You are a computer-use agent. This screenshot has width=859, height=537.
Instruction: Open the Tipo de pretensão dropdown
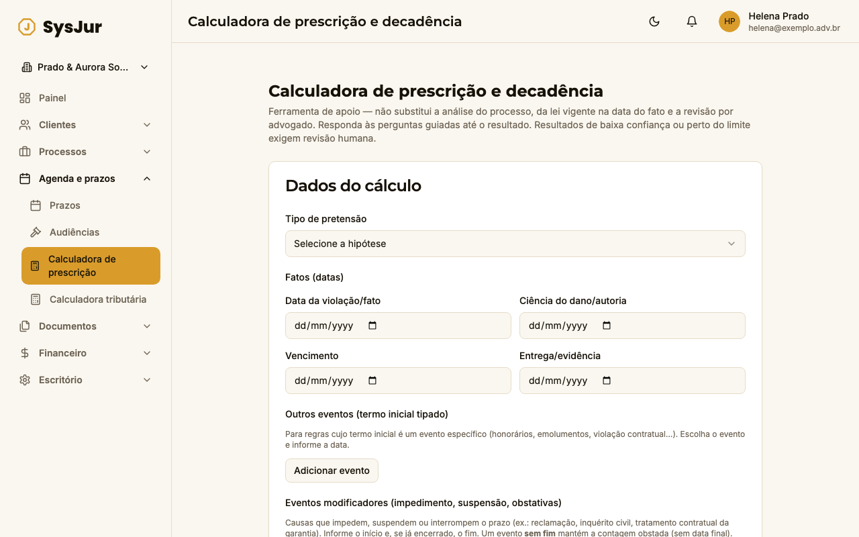pos(515,244)
